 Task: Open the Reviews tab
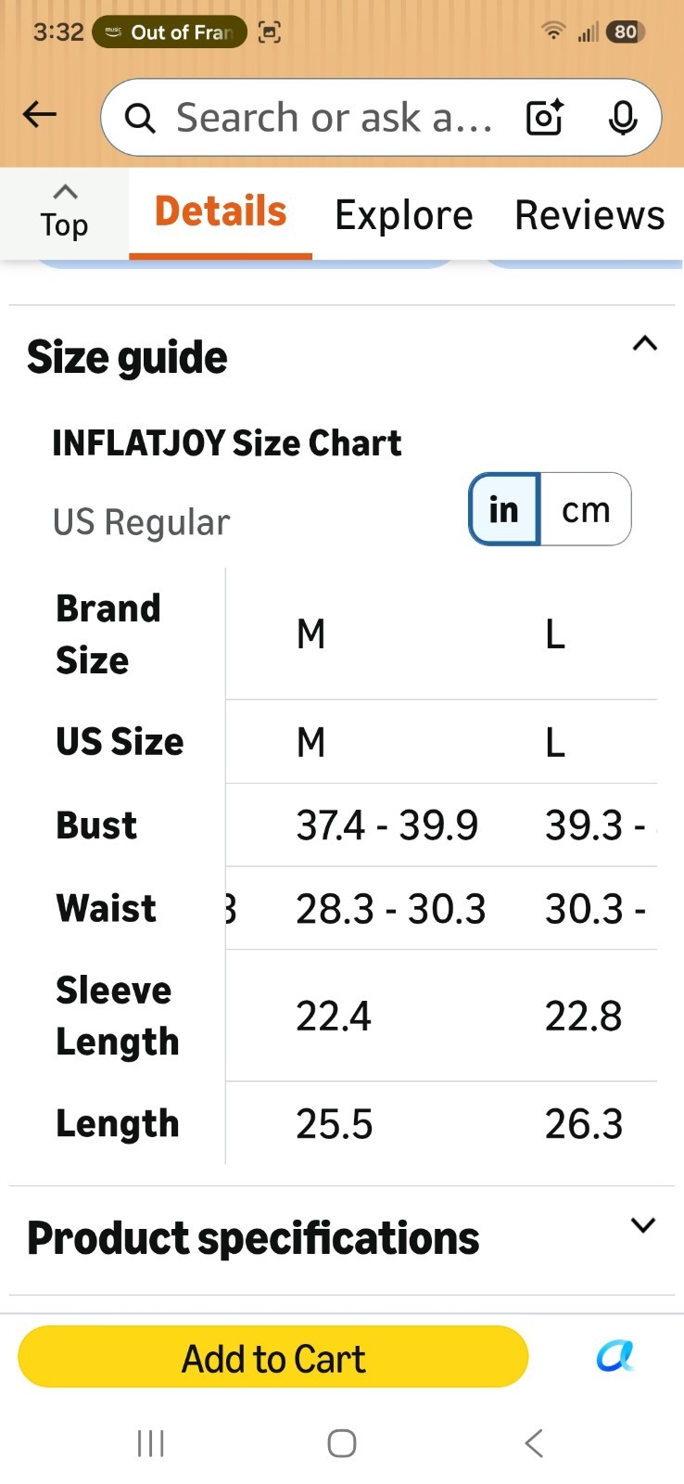point(589,215)
